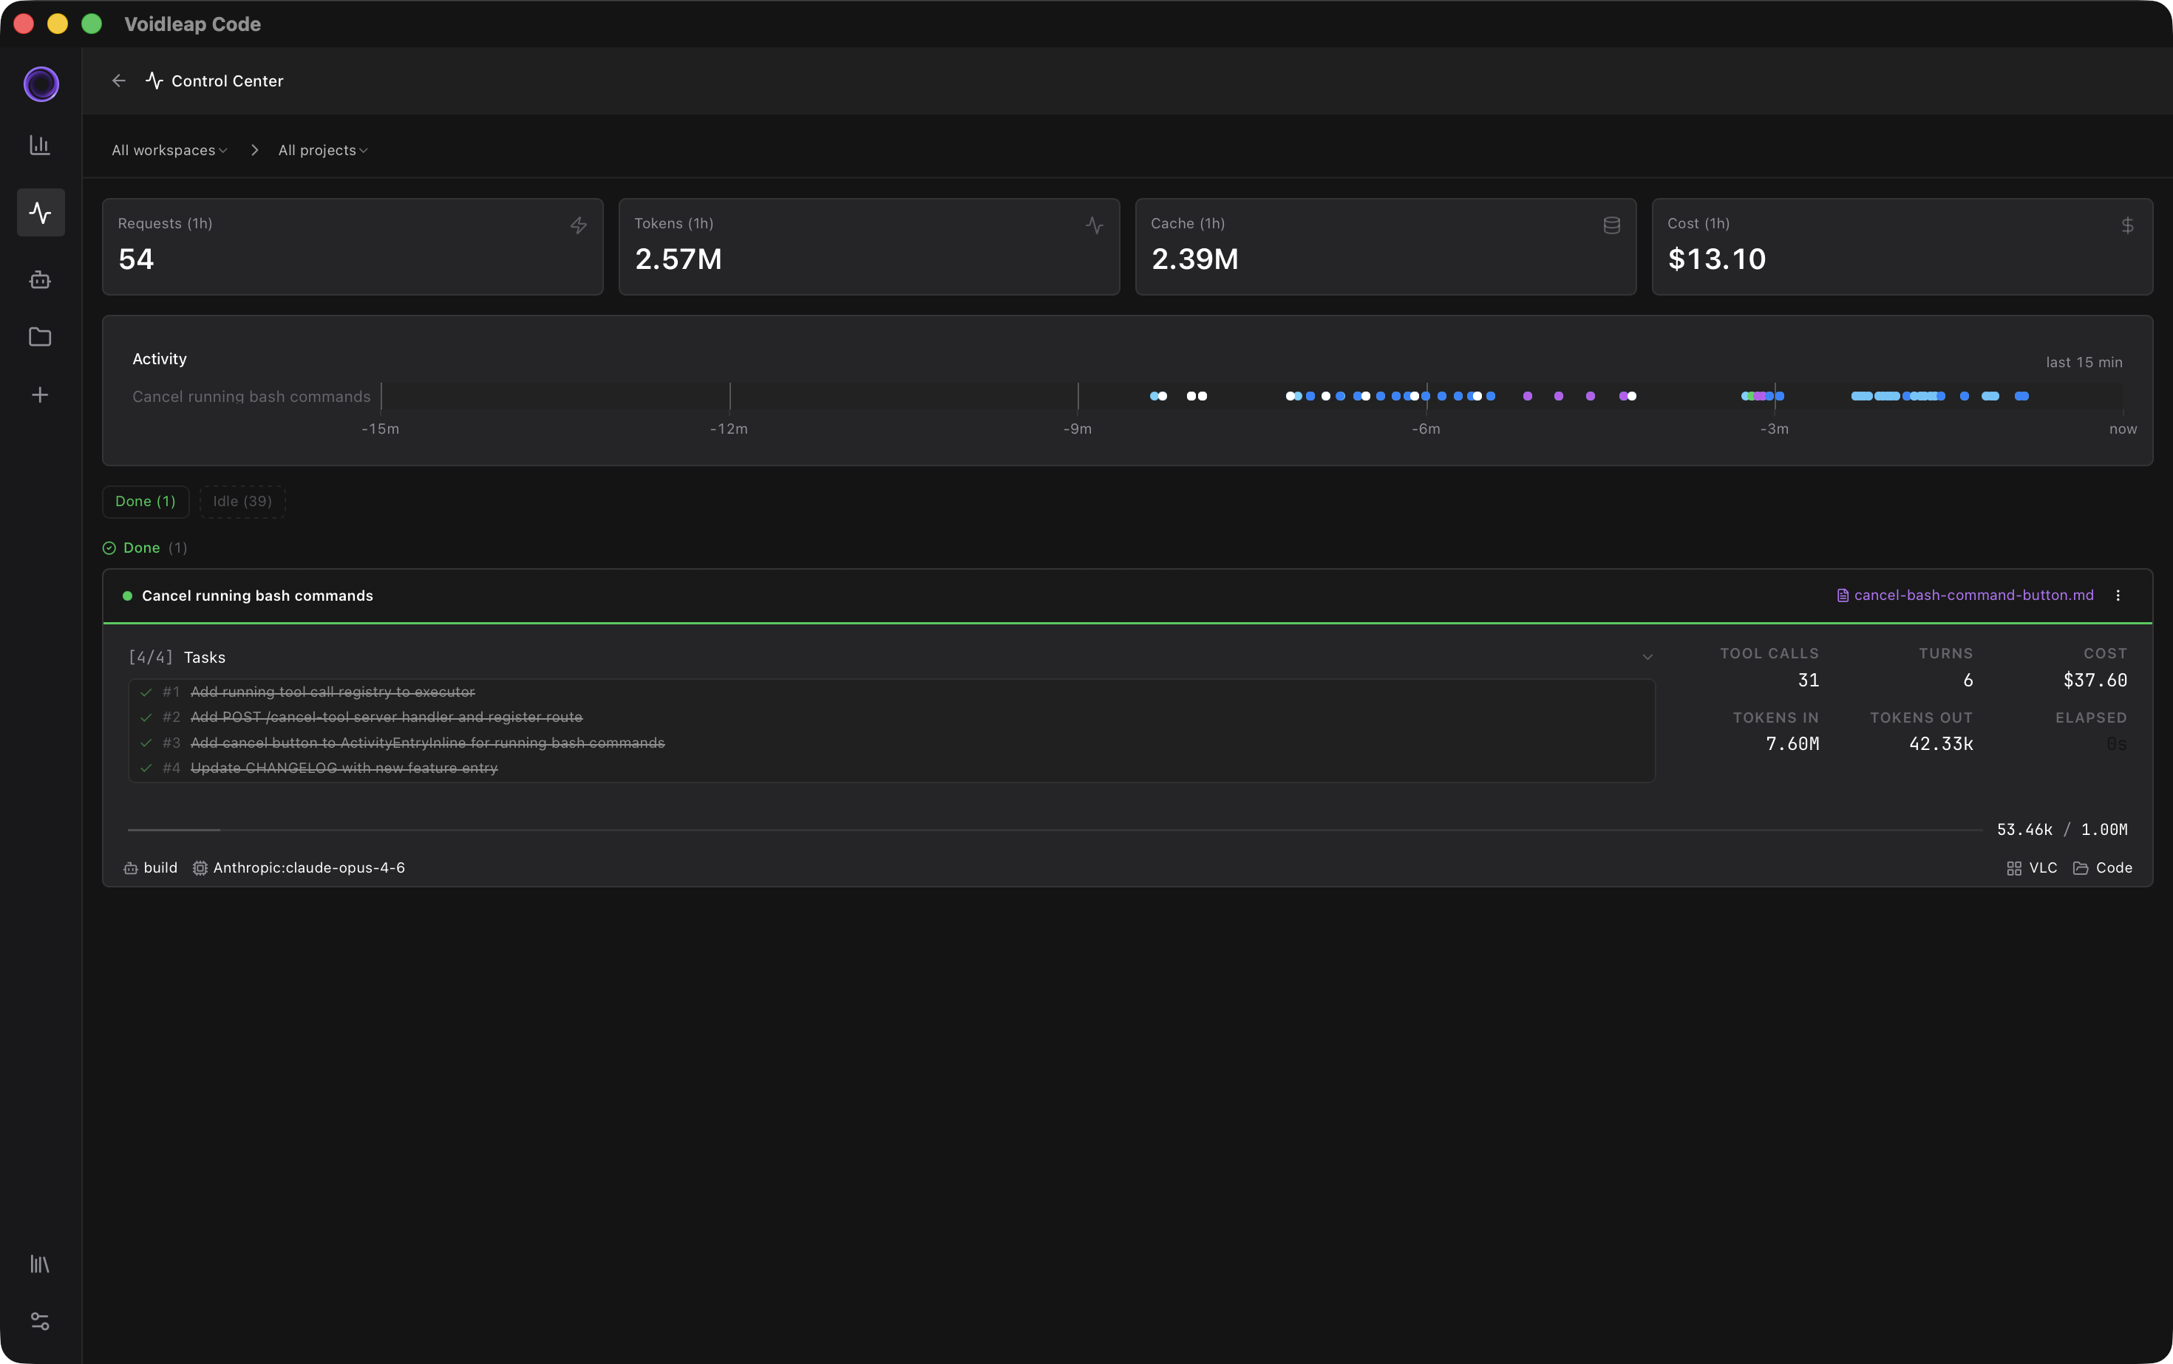
Task: Open the three-dot menu on session card
Action: coord(2118,596)
